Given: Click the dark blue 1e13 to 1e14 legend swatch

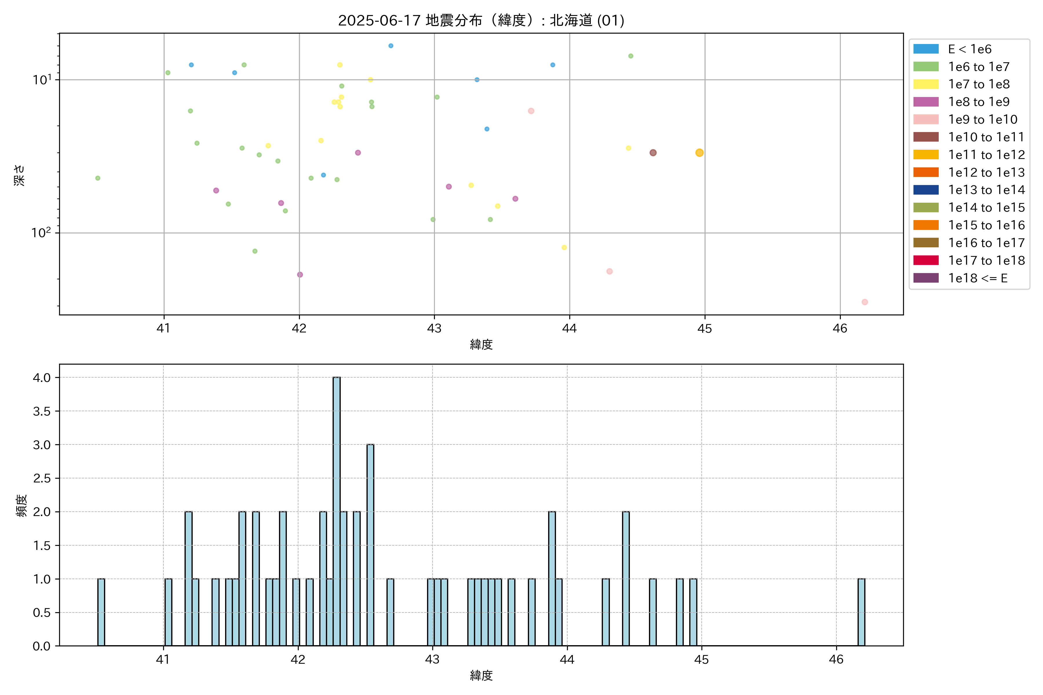Looking at the screenshot, I should pyautogui.click(x=925, y=190).
